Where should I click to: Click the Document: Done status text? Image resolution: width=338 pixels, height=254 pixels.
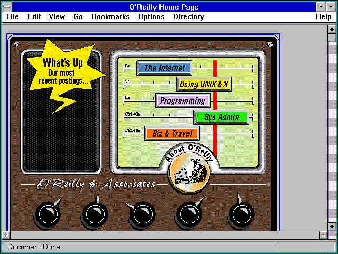(x=34, y=247)
